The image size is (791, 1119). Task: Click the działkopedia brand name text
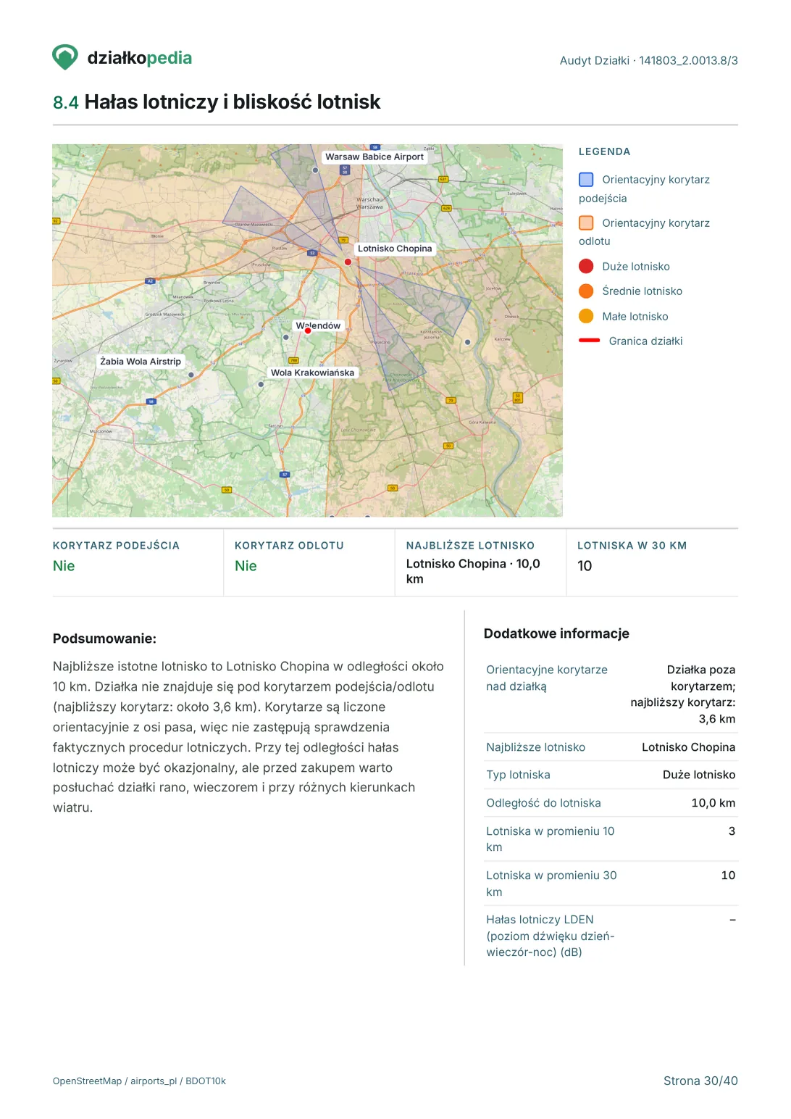140,58
